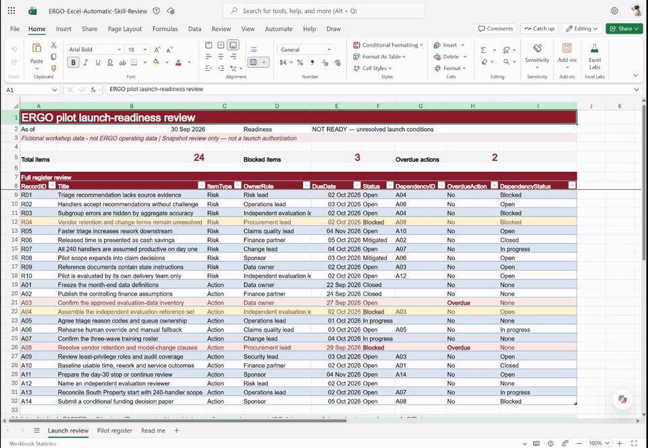Image resolution: width=648 pixels, height=448 pixels.
Task: Click the Insert Function fx icon
Action: coord(94,90)
